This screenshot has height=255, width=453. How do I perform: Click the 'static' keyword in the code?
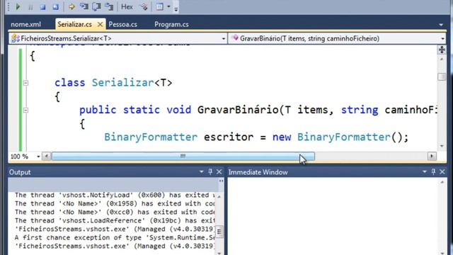click(x=142, y=110)
